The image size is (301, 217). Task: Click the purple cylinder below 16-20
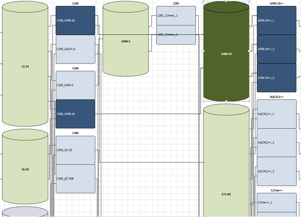(x=25, y=213)
